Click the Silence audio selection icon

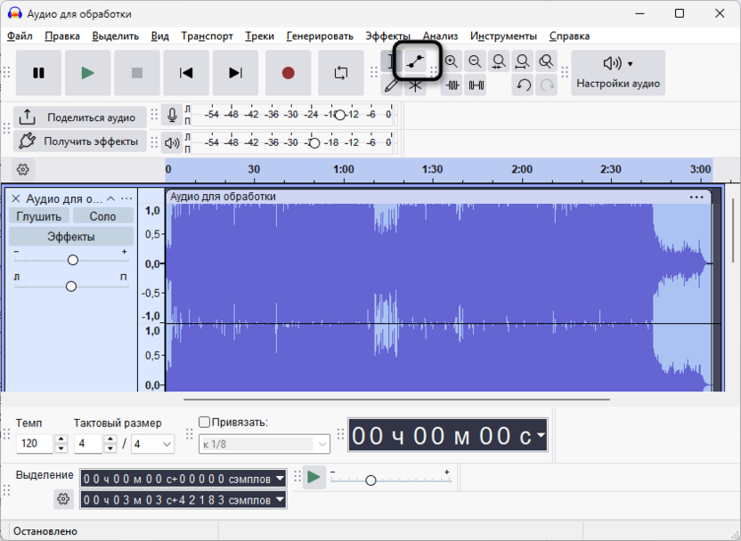click(476, 85)
